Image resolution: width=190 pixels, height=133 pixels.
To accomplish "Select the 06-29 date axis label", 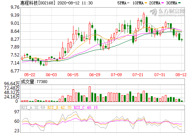I will click(x=95, y=75).
